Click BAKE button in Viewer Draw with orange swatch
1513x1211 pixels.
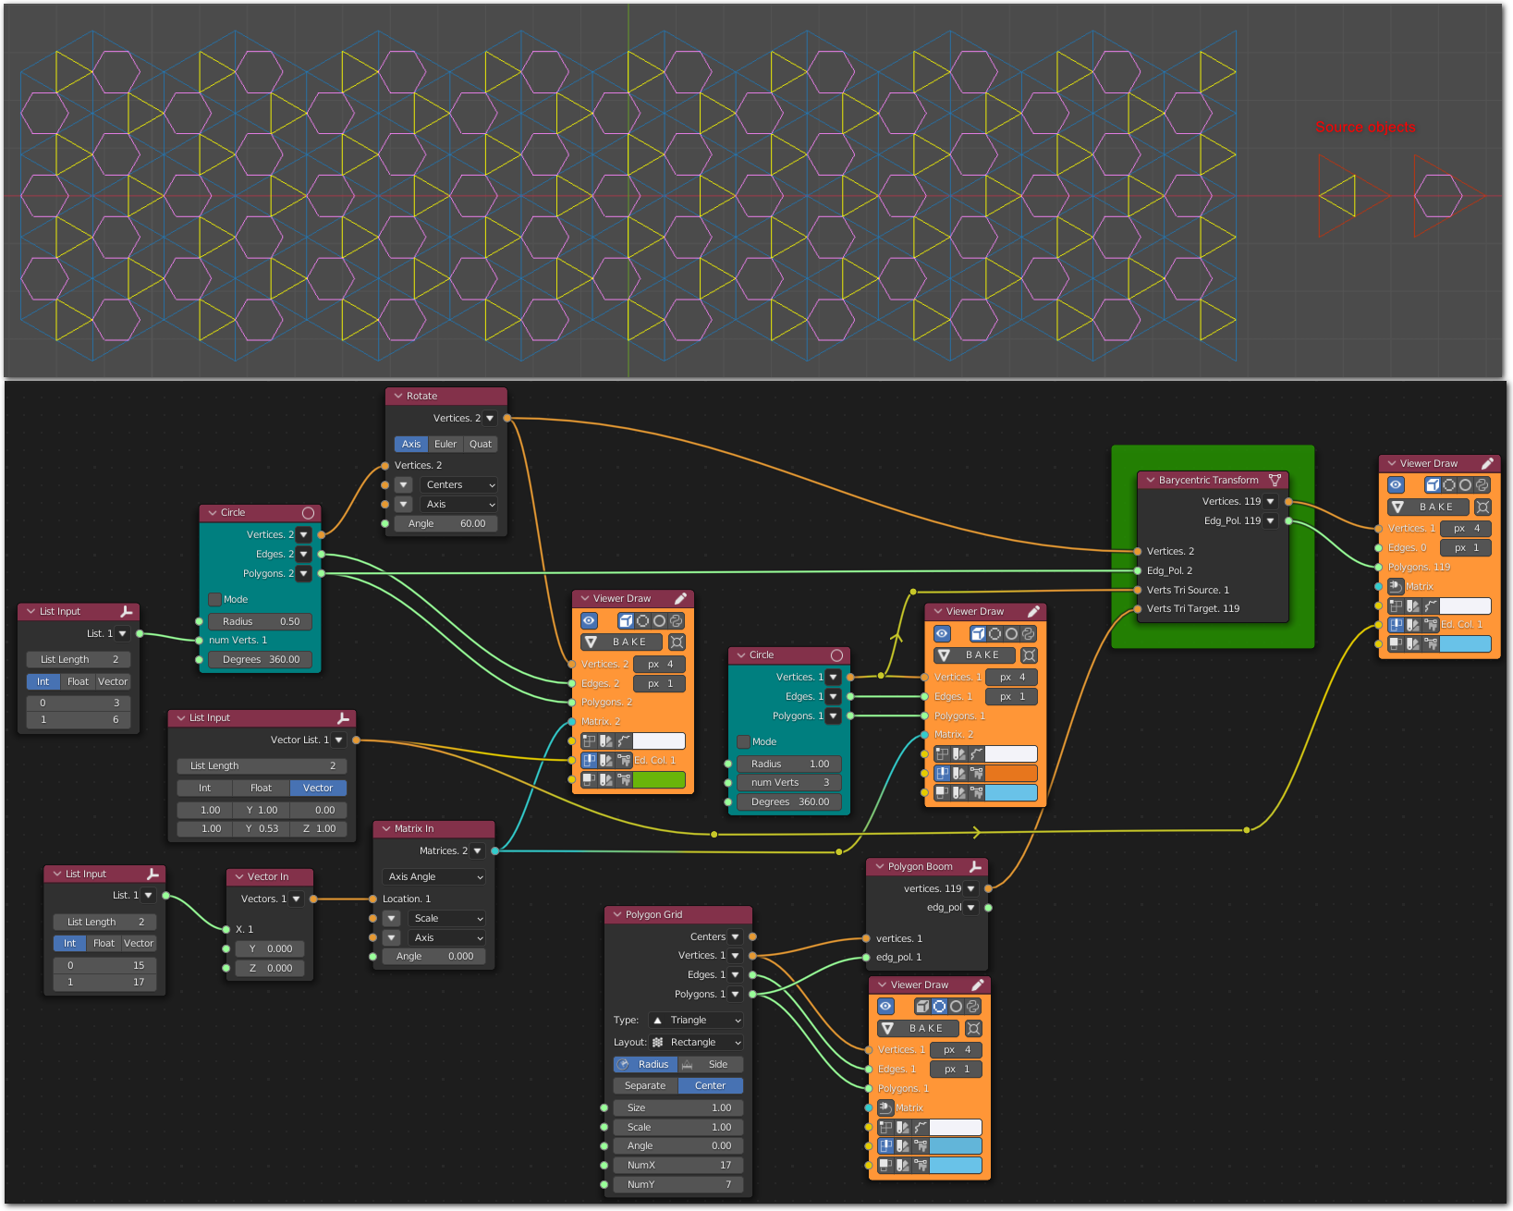coord(974,654)
